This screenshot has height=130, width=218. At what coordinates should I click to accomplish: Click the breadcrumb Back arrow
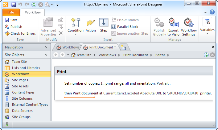tap(56, 55)
